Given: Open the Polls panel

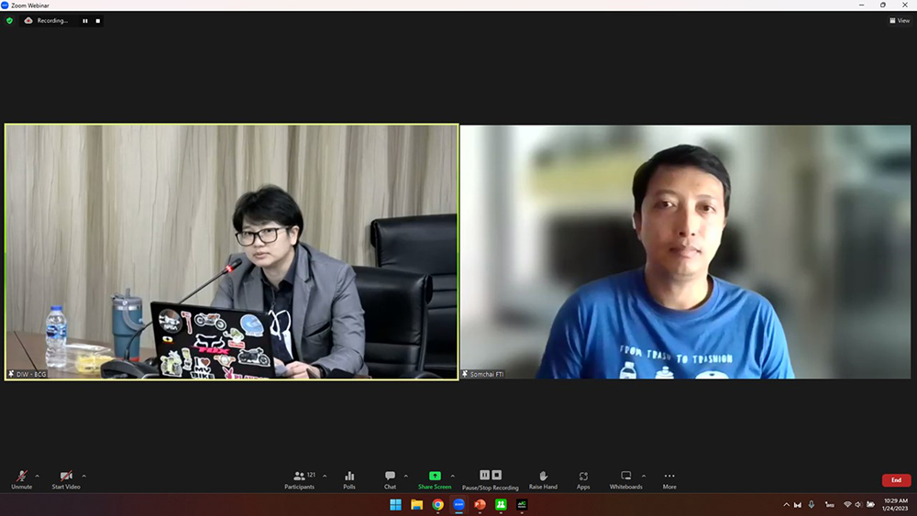Looking at the screenshot, I should tap(349, 479).
